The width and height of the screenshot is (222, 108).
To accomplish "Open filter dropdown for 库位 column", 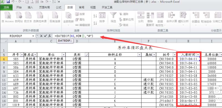I will pyautogui.click(x=64, y=55).
